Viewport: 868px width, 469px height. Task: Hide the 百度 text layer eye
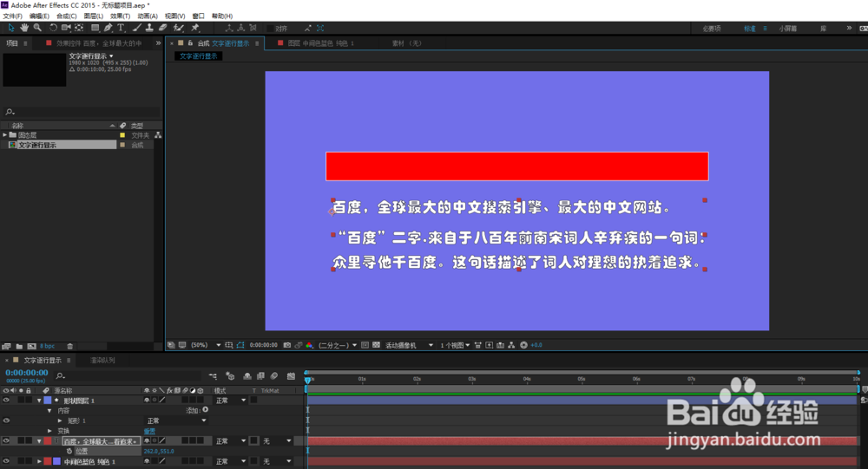(x=6, y=440)
